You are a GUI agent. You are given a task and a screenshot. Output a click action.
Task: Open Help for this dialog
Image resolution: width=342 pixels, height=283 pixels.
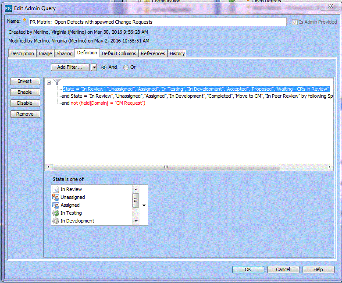pos(318,269)
